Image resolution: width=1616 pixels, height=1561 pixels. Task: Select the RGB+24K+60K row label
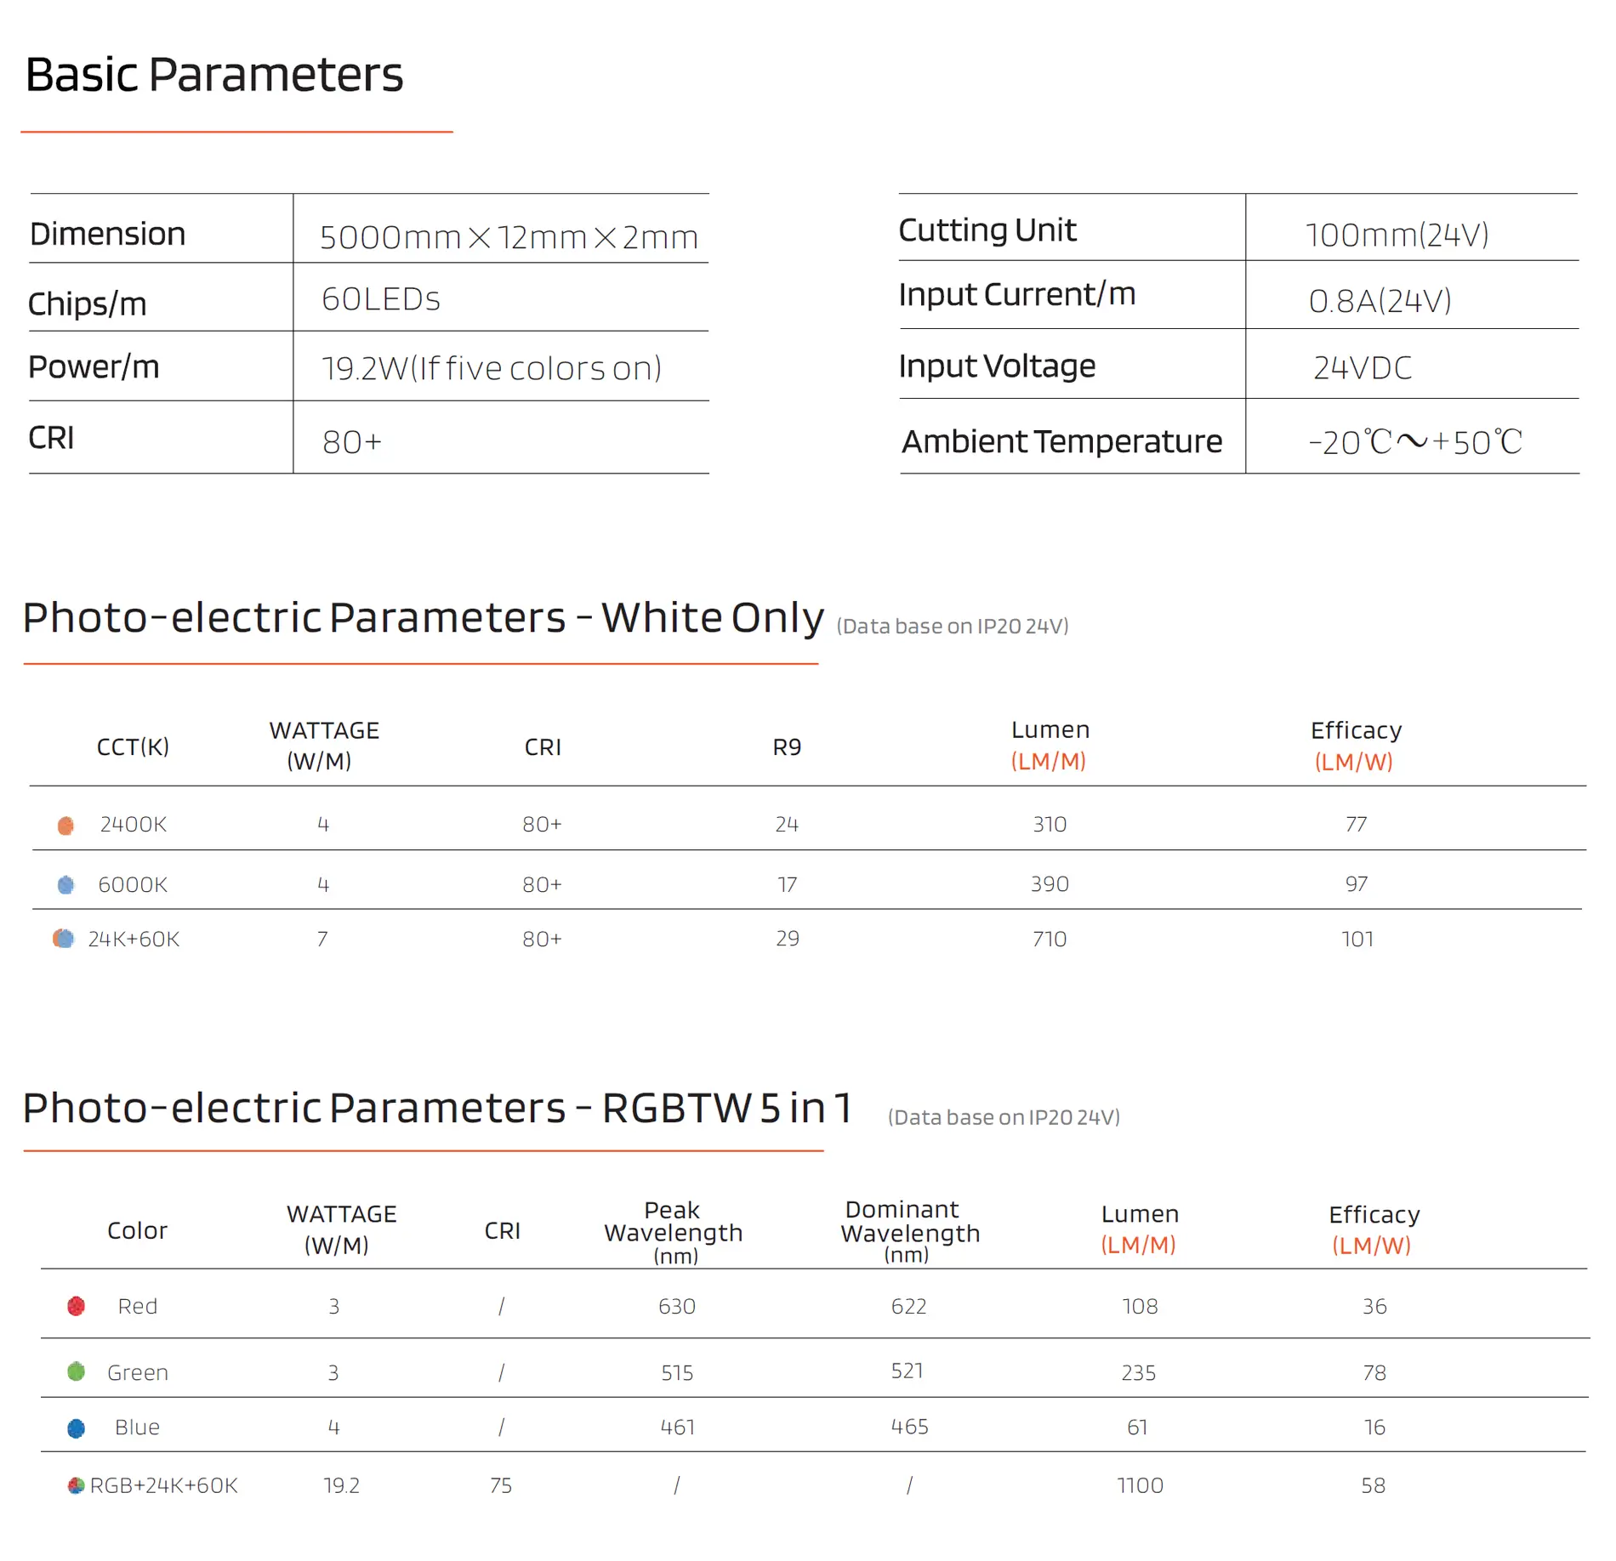coord(164,1486)
